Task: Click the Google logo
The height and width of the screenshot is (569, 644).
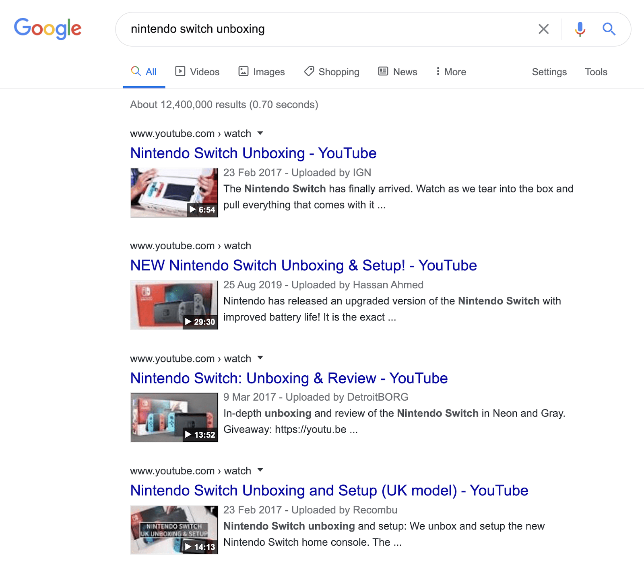Action: tap(47, 29)
